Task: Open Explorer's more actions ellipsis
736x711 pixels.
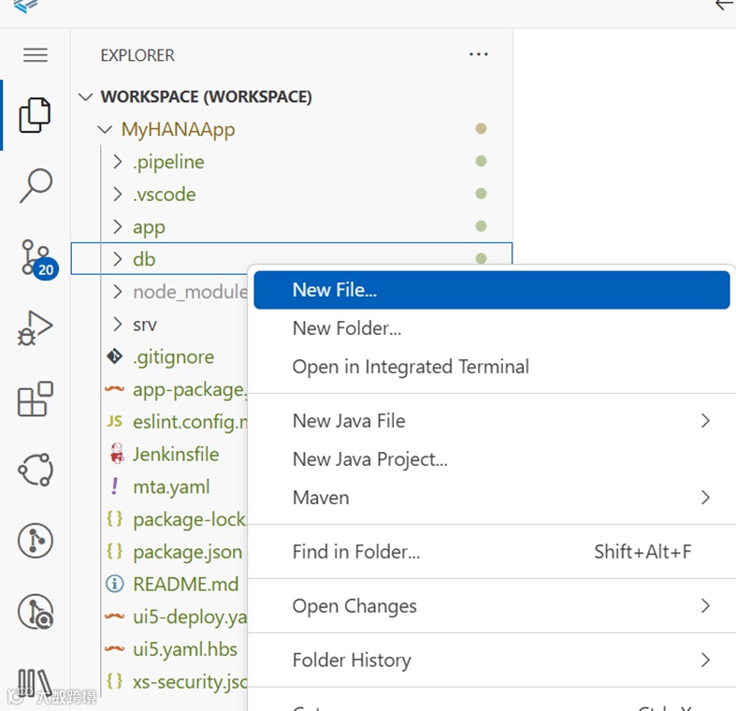Action: coord(479,55)
